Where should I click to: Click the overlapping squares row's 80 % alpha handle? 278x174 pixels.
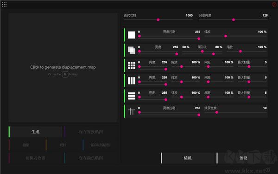click(214, 54)
